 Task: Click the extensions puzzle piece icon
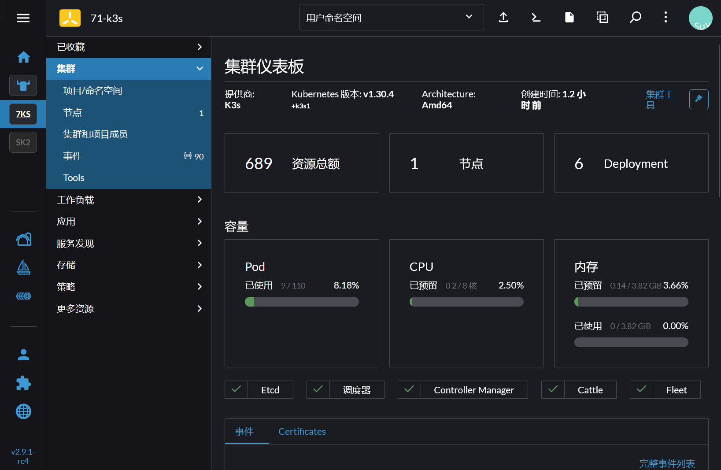click(x=23, y=383)
